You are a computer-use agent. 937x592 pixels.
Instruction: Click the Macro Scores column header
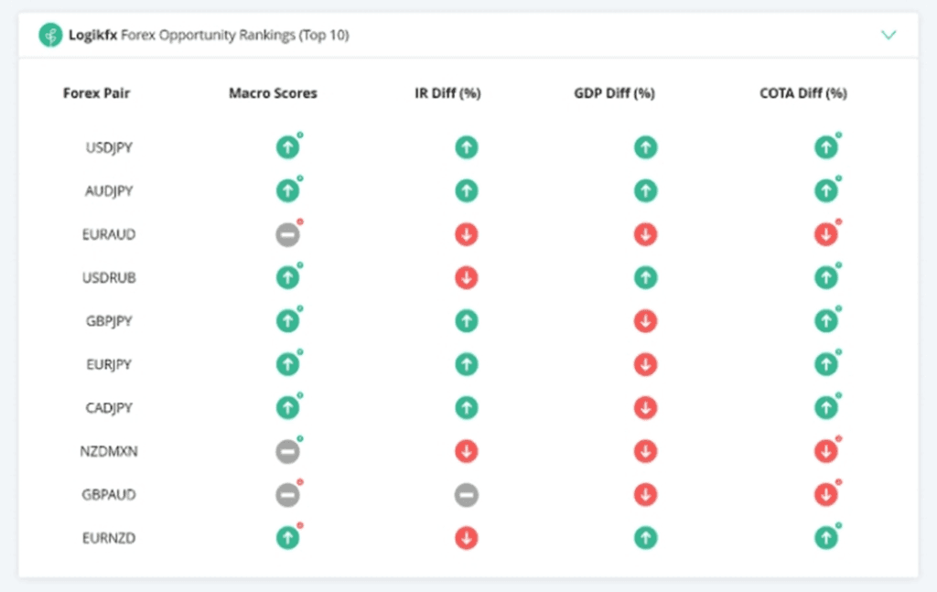[x=273, y=93]
